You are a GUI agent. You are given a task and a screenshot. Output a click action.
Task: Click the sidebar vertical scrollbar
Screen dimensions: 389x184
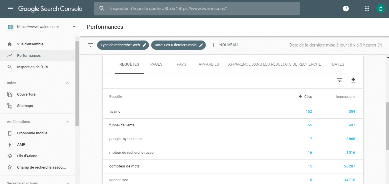77,83
